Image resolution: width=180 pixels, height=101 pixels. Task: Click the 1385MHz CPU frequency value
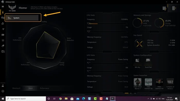tap(124, 19)
